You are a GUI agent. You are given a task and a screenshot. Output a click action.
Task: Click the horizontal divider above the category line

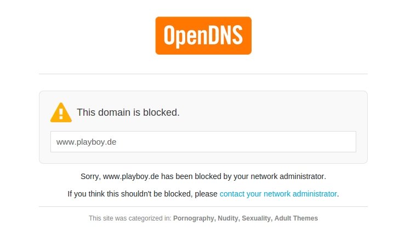pyautogui.click(x=203, y=206)
